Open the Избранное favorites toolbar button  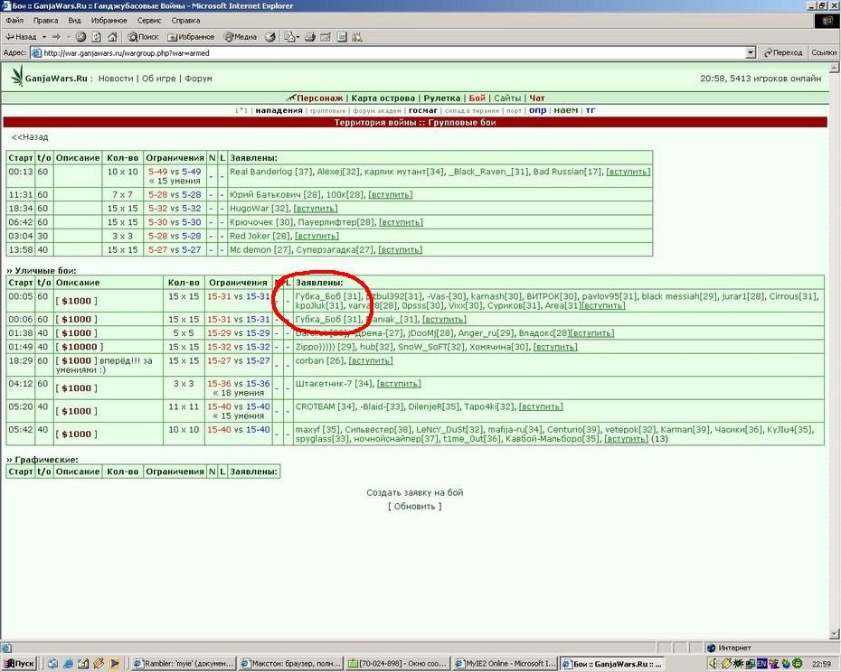coord(191,37)
